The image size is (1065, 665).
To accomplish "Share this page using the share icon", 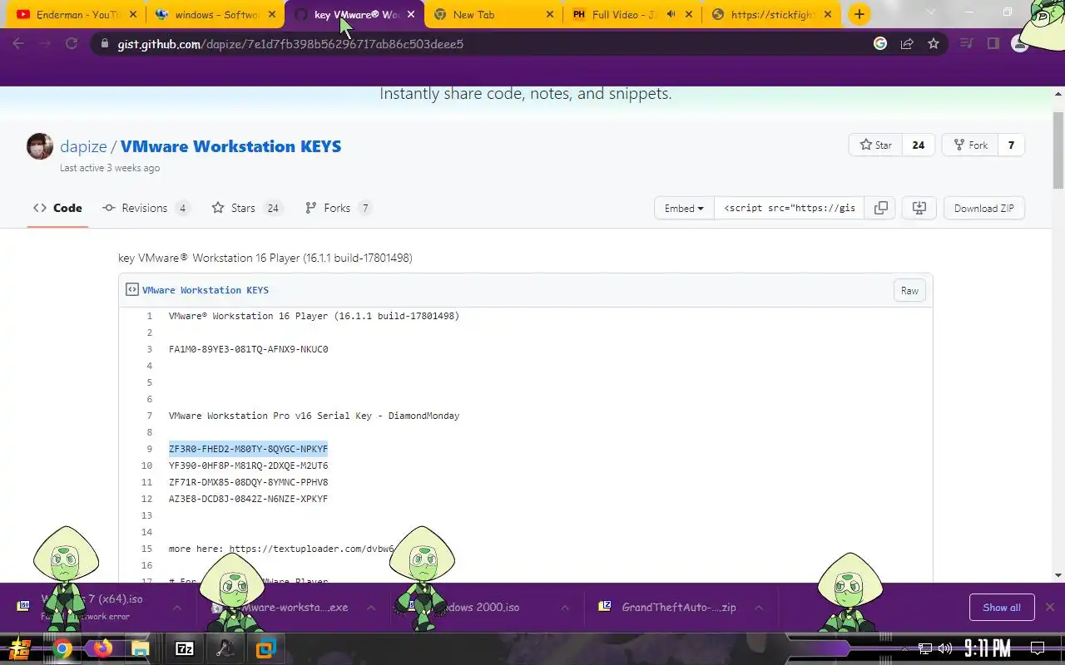I will tap(907, 43).
